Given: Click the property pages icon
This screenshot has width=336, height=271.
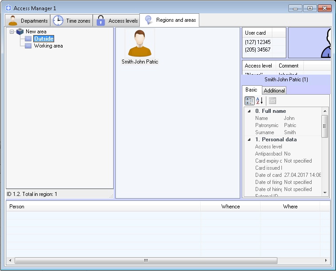Looking at the screenshot, I should pyautogui.click(x=273, y=101).
